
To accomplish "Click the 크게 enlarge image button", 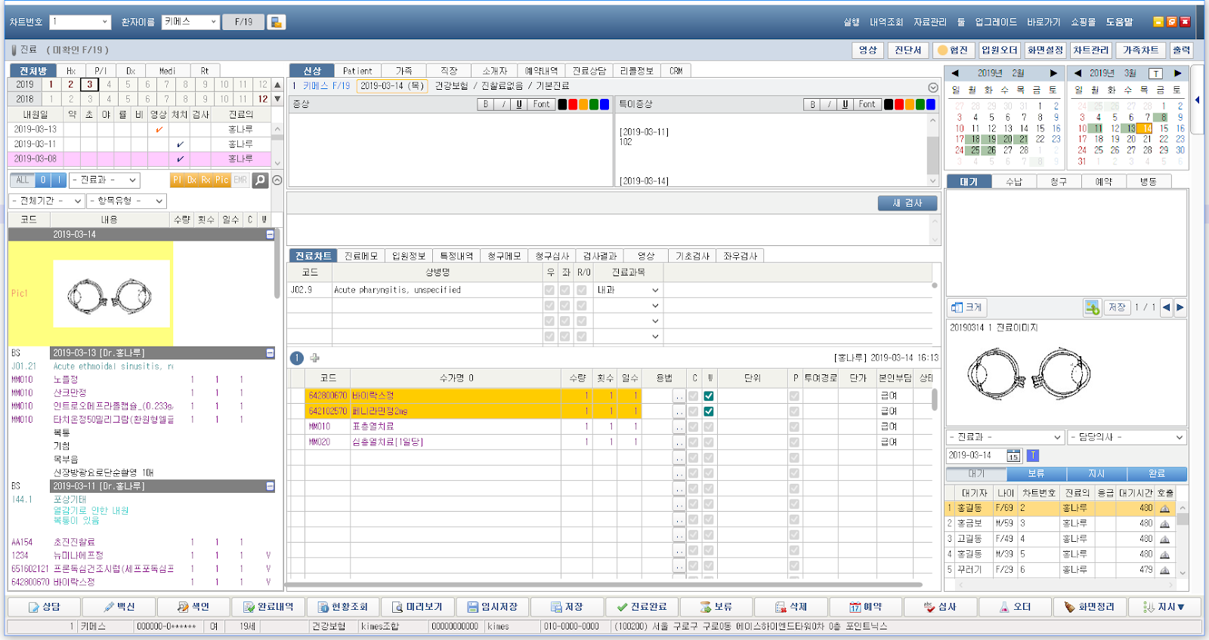I will [967, 308].
